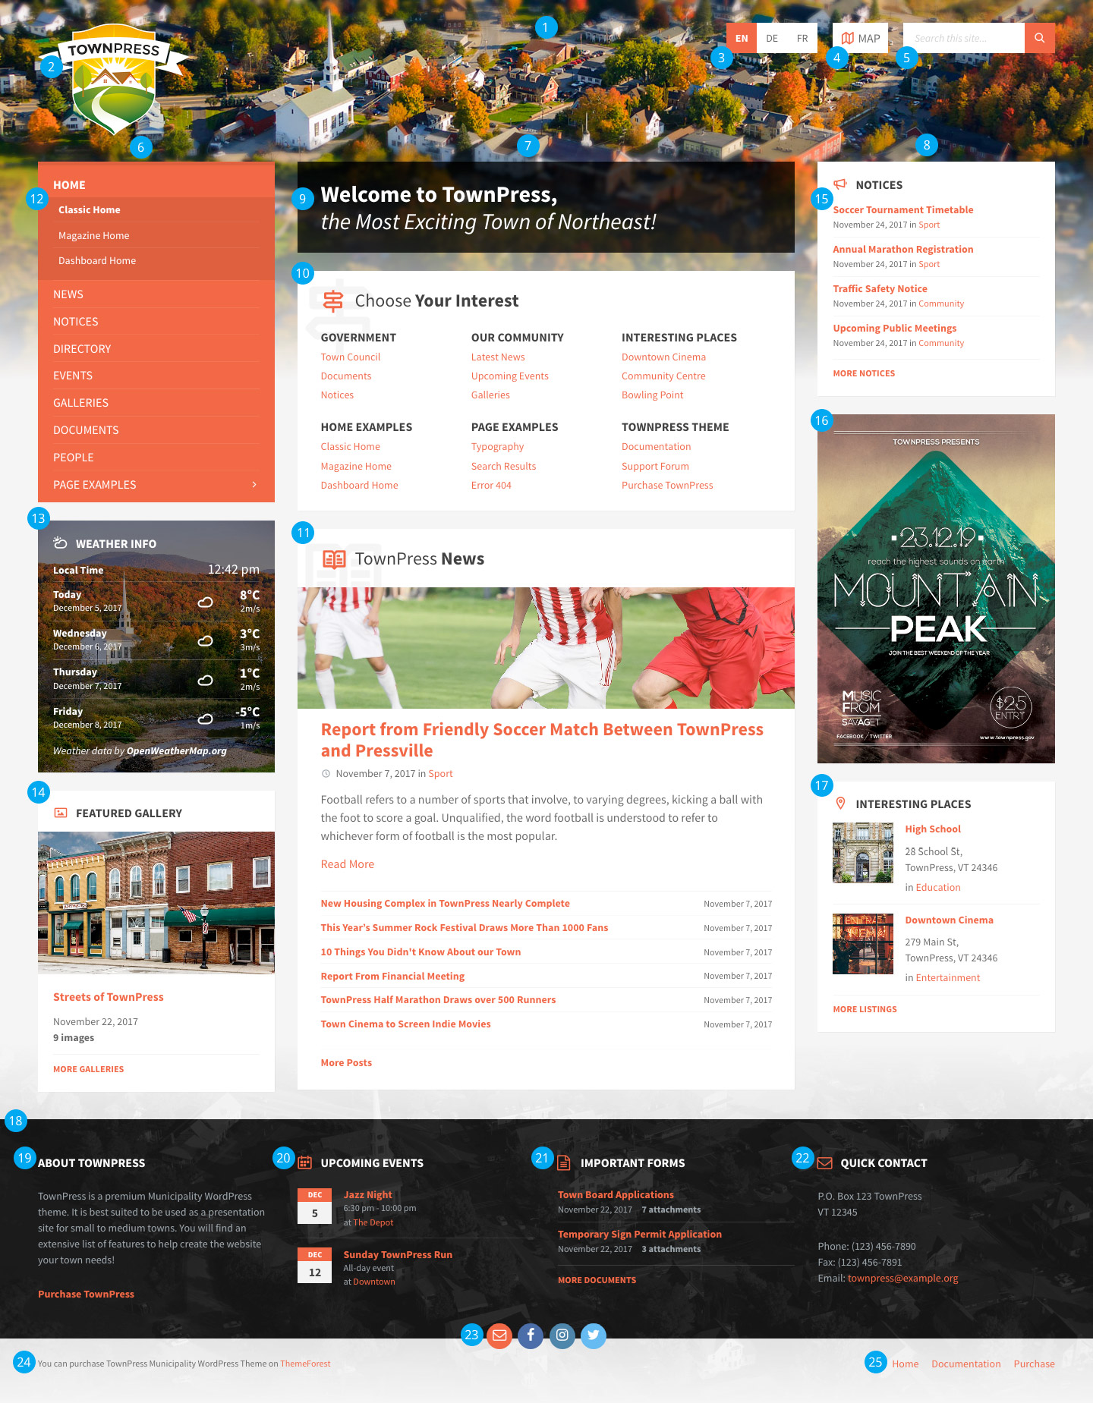Open the email social icon in footer
This screenshot has height=1403, width=1093.
click(499, 1335)
